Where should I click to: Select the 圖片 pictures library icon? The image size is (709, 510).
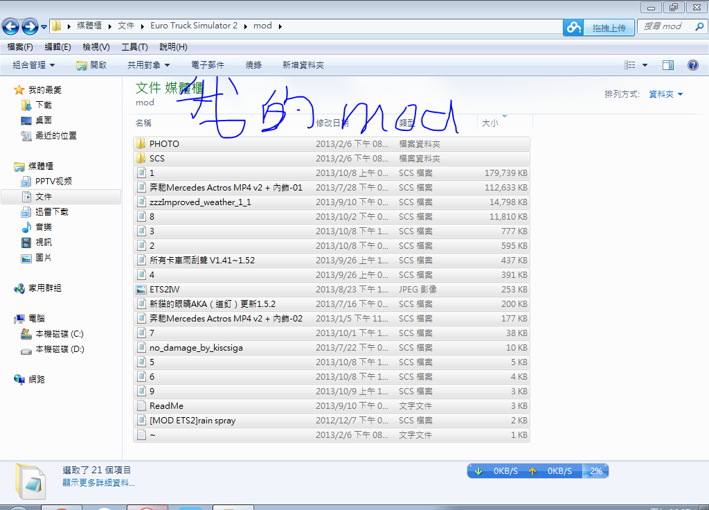(26, 258)
